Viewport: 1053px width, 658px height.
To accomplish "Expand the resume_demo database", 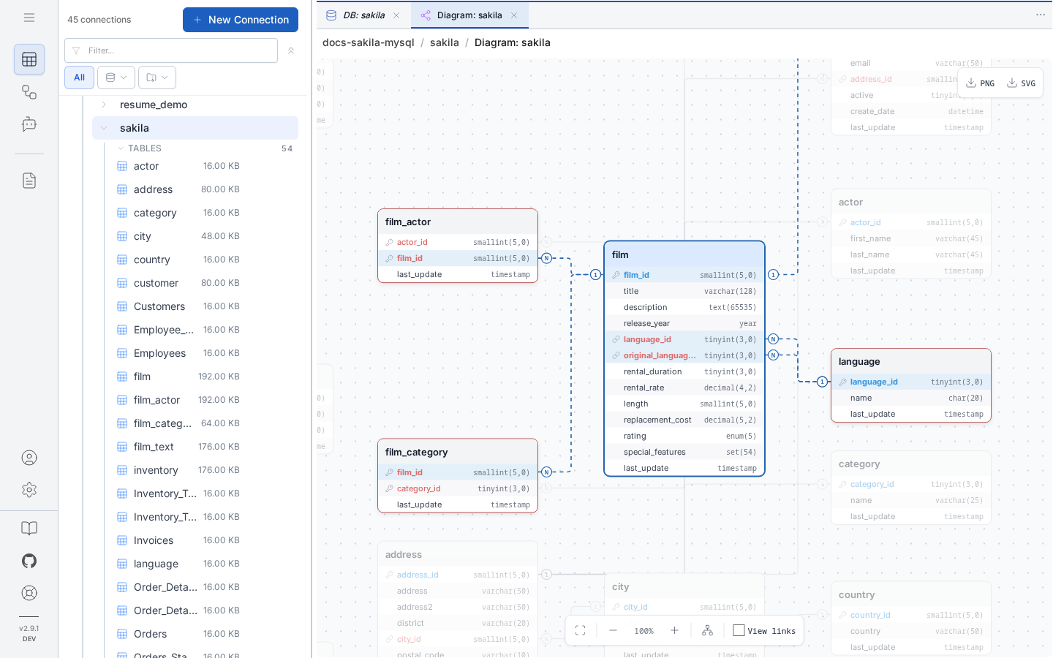I will pyautogui.click(x=104, y=105).
